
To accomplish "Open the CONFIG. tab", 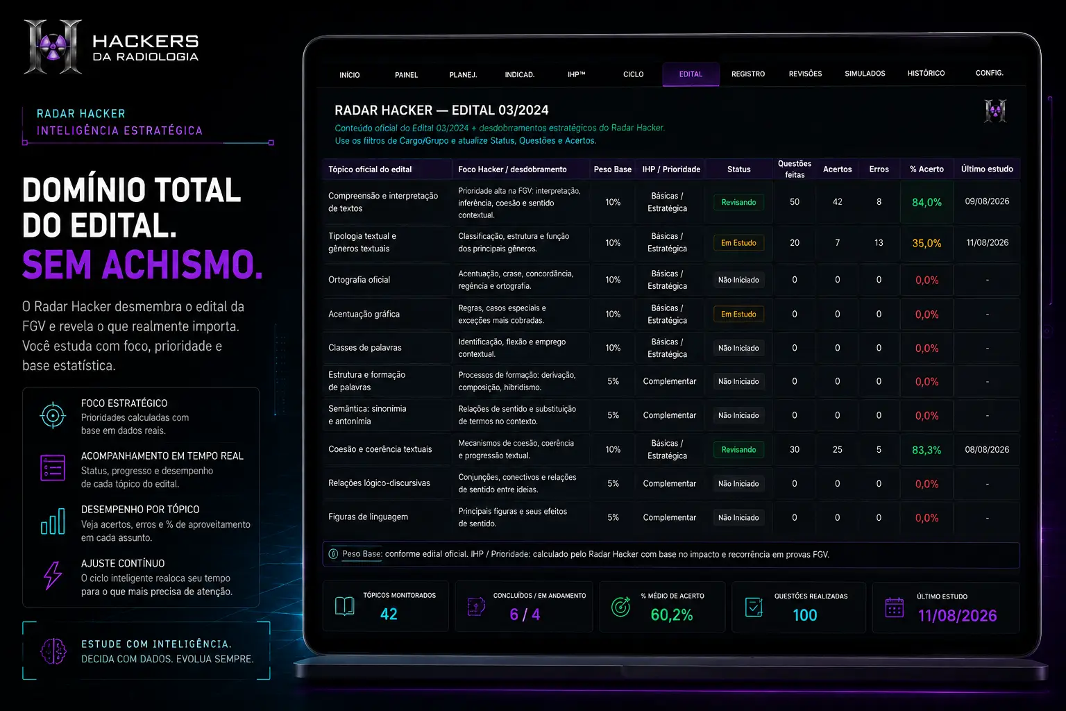I will [990, 73].
